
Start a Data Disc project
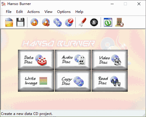36,60
